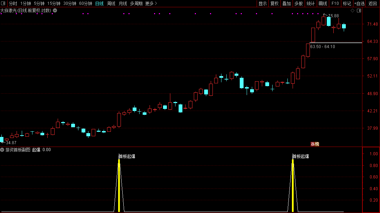Open the 画线 drawing tools

pyautogui.click(x=323, y=3)
